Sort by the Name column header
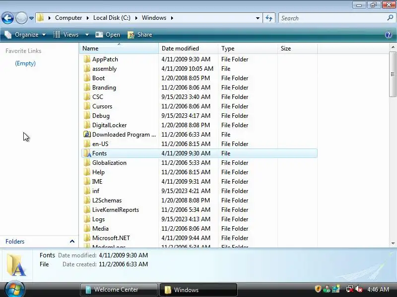Image resolution: width=397 pixels, height=297 pixels. pyautogui.click(x=119, y=48)
